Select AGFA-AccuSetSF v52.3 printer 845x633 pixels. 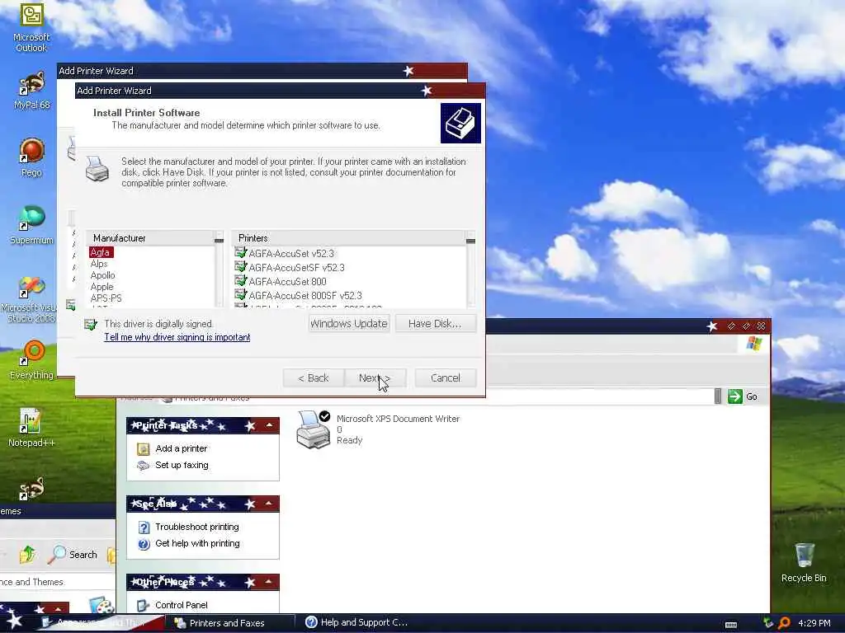[296, 268]
